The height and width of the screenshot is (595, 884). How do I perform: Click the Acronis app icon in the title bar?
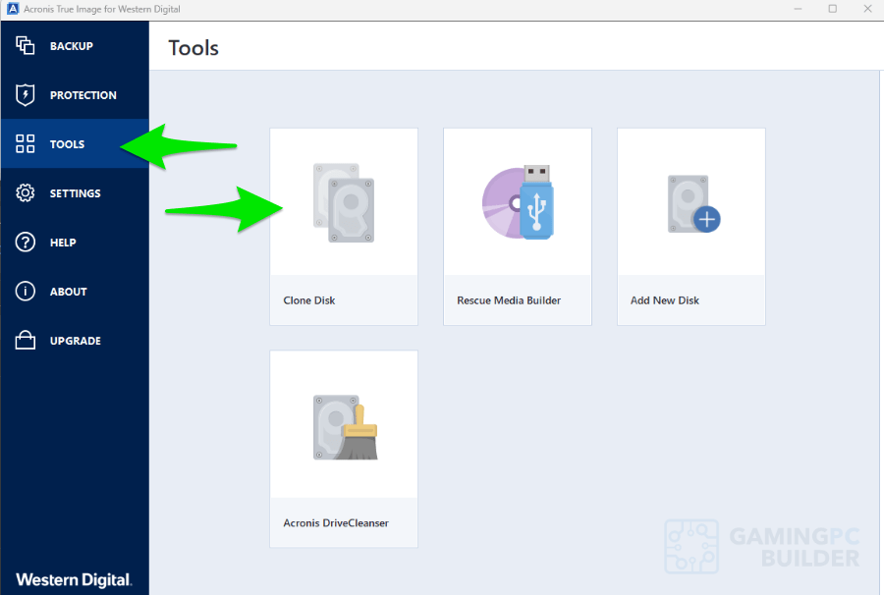[13, 9]
